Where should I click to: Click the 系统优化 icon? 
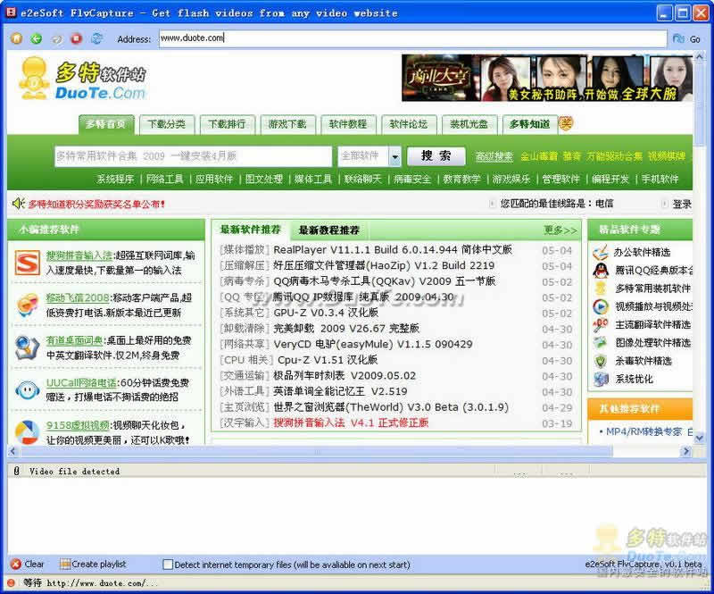click(601, 379)
